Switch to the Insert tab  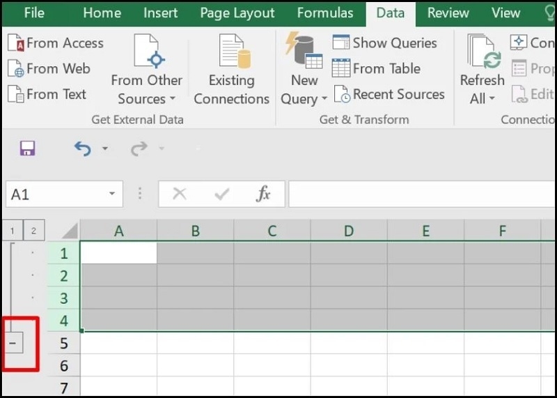point(160,13)
